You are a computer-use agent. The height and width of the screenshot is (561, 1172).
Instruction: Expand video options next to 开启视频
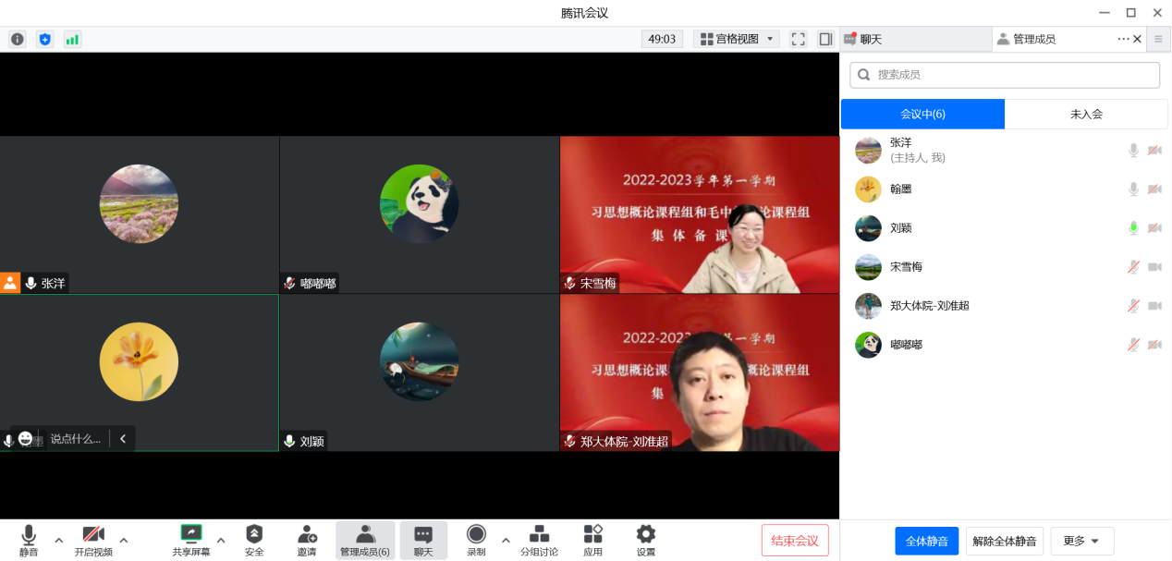(x=124, y=540)
